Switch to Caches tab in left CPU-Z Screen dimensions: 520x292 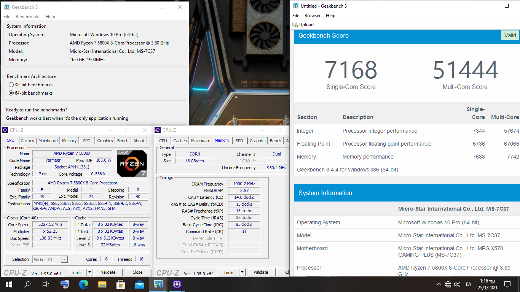pos(27,141)
